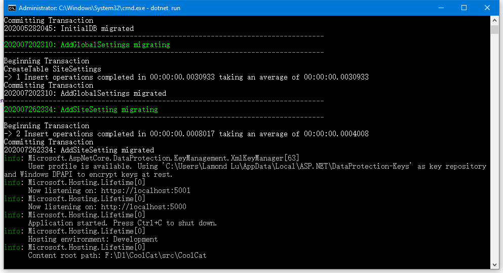Image resolution: width=503 pixels, height=273 pixels.
Task: Click the vertical scrollbar thumb
Action: coord(494,29)
